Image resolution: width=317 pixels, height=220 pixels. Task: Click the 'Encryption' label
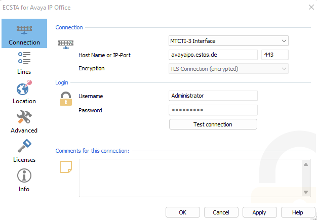click(92, 68)
